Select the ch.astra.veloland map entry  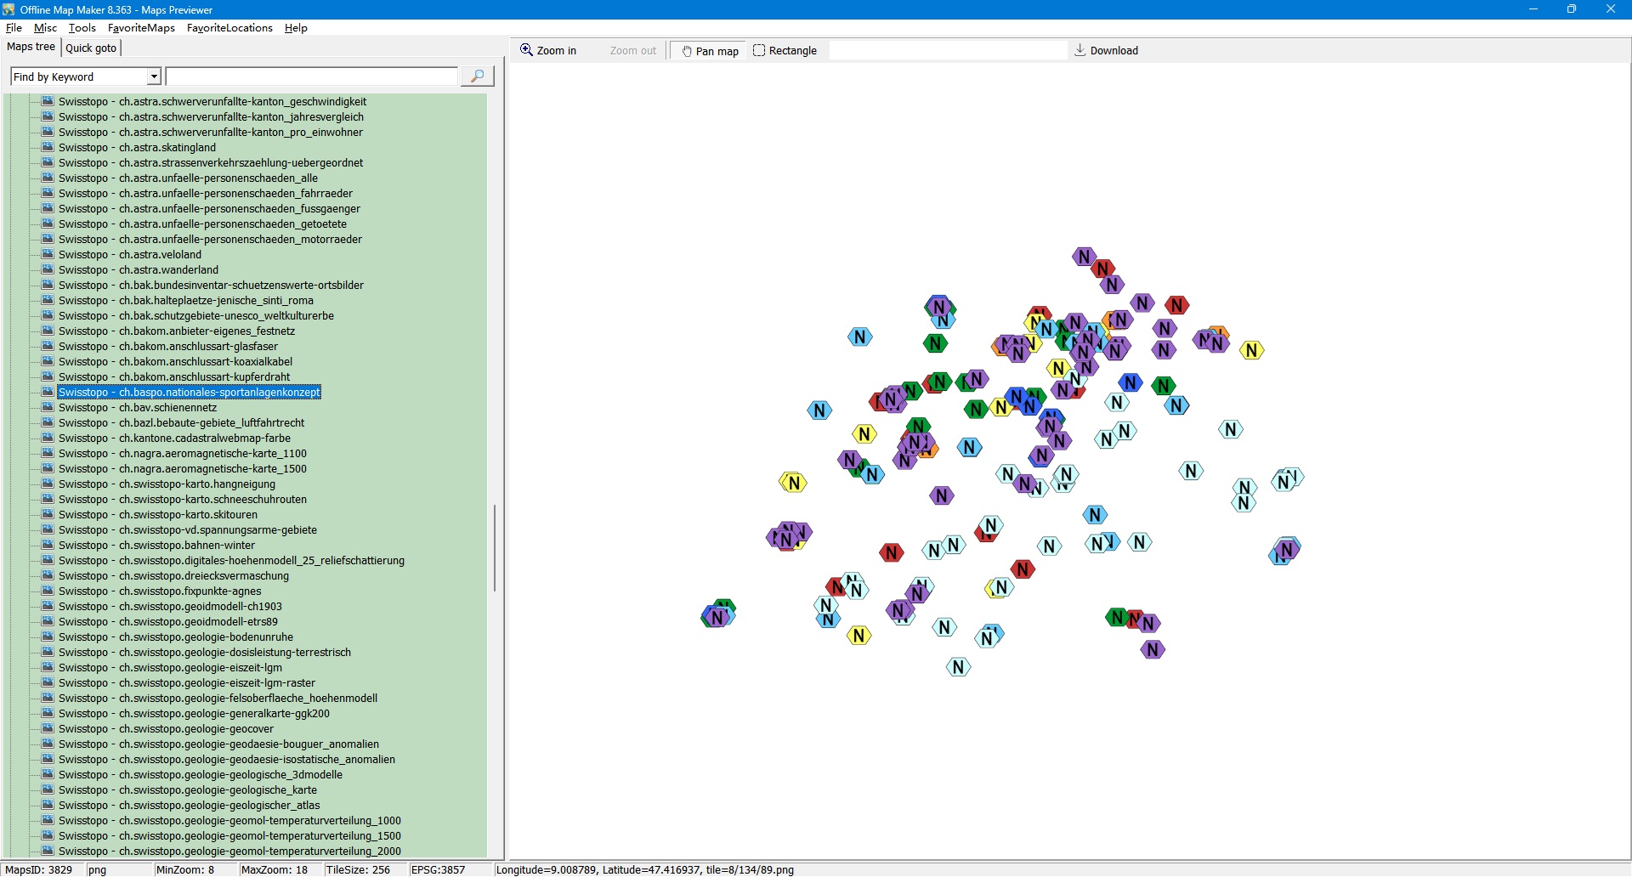pos(160,255)
